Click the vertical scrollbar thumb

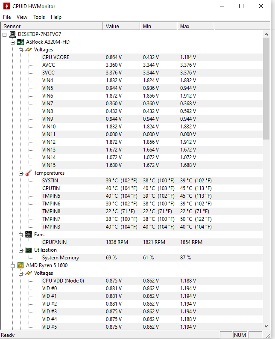pos(266,89)
